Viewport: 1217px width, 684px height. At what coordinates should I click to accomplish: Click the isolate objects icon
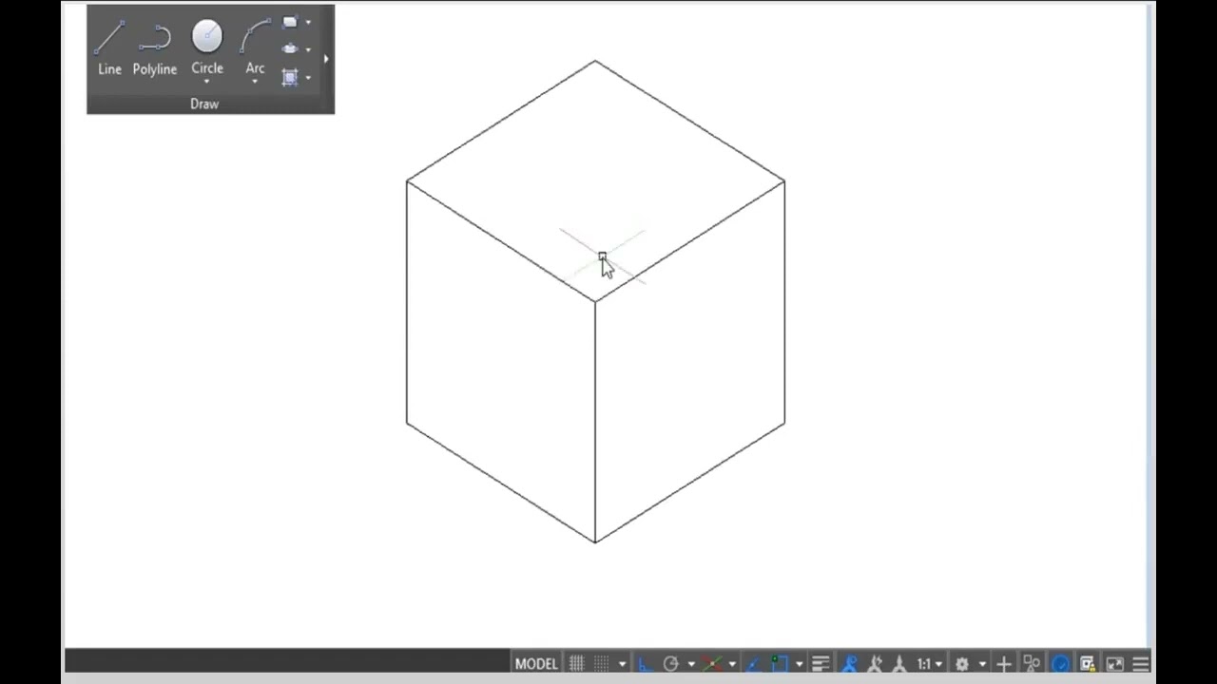pos(1032,664)
